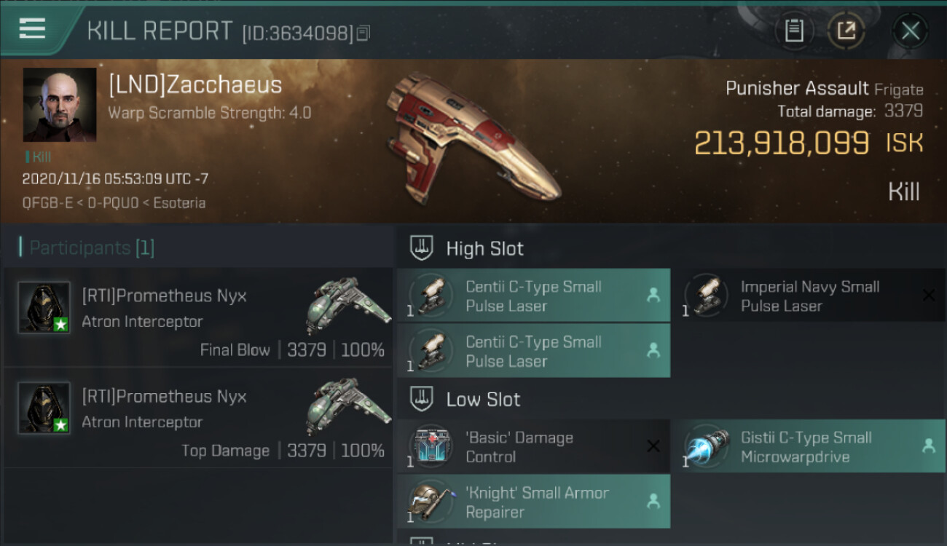Open the clipboard report icon
This screenshot has height=546, width=947.
pos(794,31)
